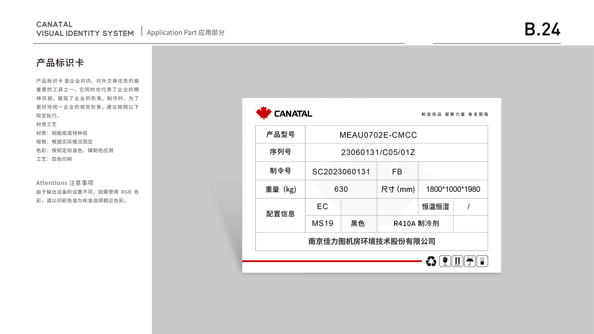Click the '序列号' label cell
Image resolution: width=594 pixels, height=334 pixels.
(280, 152)
